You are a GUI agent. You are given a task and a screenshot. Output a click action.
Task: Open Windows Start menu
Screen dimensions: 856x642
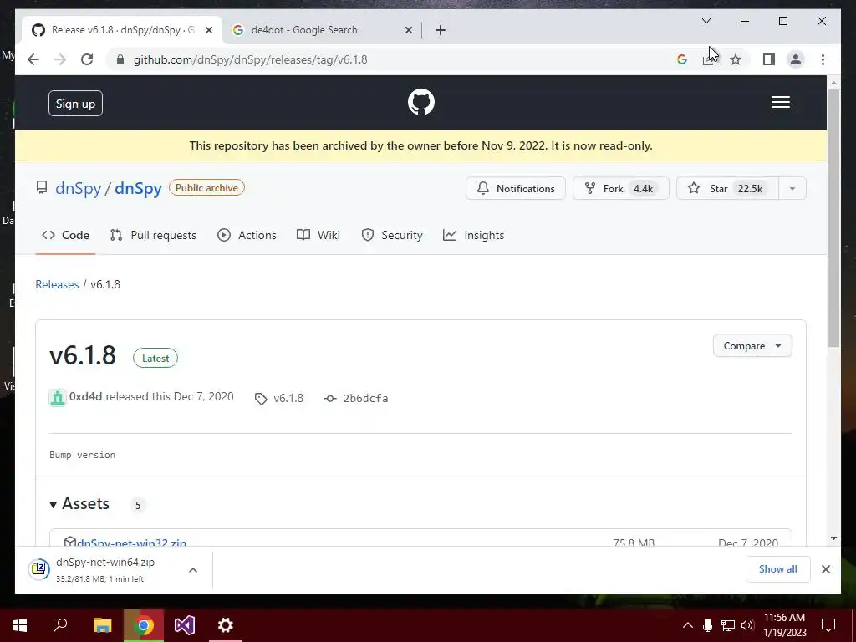coord(20,625)
